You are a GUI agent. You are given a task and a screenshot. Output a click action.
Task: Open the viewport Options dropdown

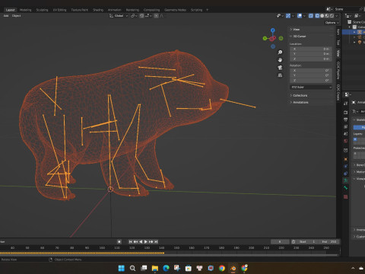(x=332, y=23)
